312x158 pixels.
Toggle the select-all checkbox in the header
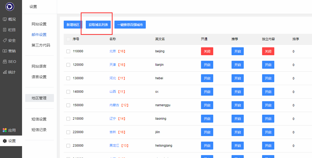point(68,39)
